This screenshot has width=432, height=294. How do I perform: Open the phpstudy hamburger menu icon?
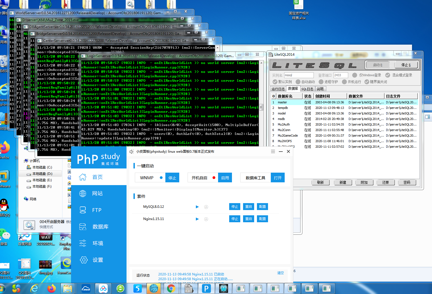tap(273, 152)
